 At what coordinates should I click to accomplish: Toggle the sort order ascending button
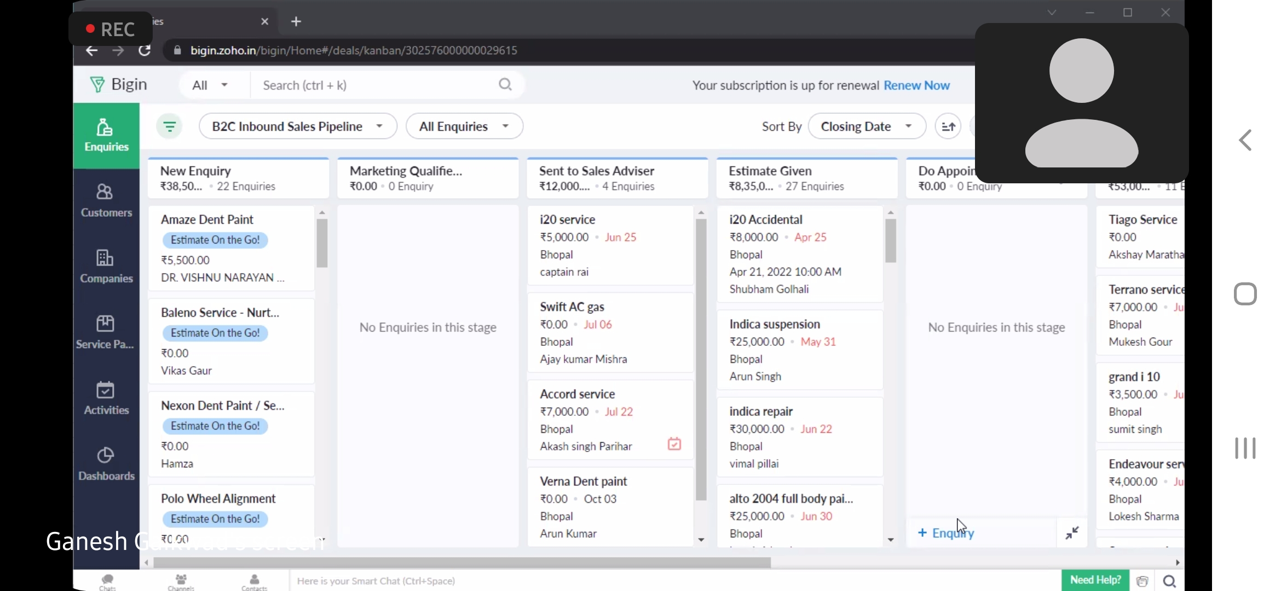coord(948,126)
